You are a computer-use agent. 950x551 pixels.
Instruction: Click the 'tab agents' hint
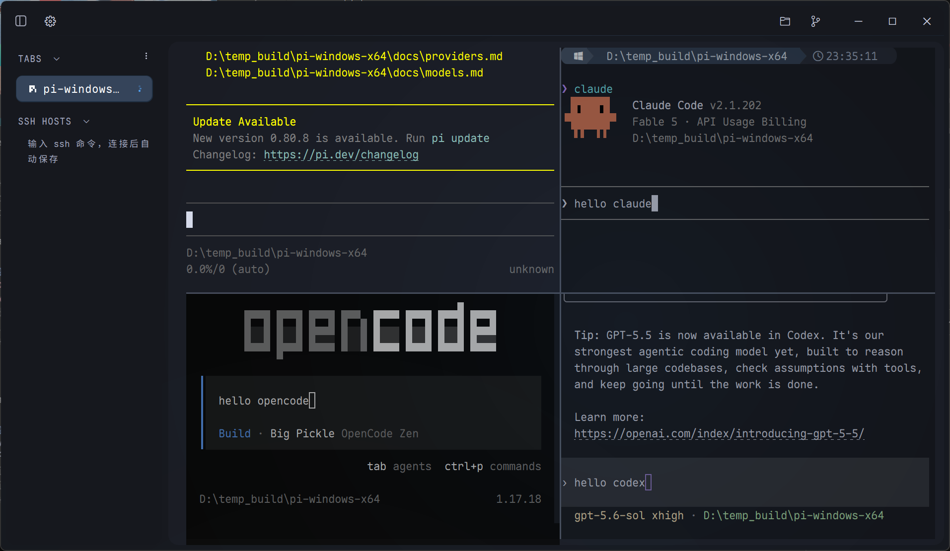pos(399,466)
